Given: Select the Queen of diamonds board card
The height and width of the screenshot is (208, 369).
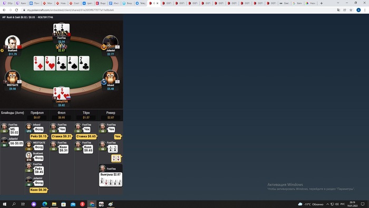Looking at the screenshot, I should [39, 63].
